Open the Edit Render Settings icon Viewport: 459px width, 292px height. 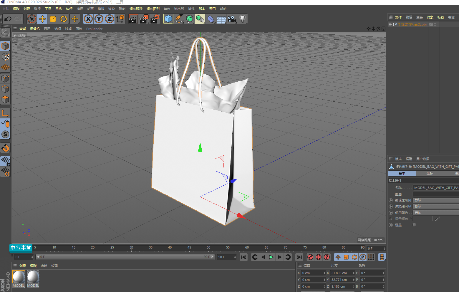(155, 19)
